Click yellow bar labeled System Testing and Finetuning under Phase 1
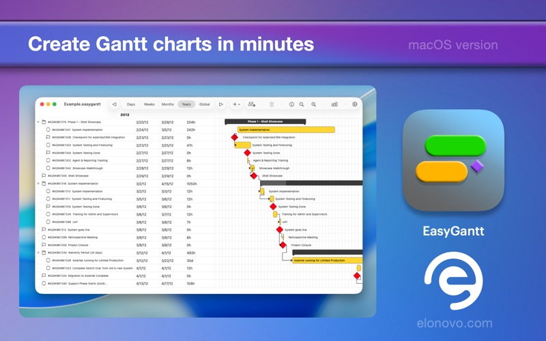 242,145
